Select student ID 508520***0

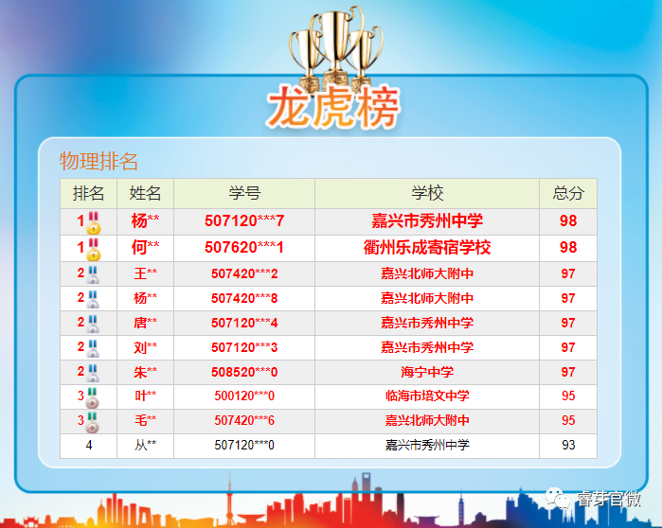(244, 373)
